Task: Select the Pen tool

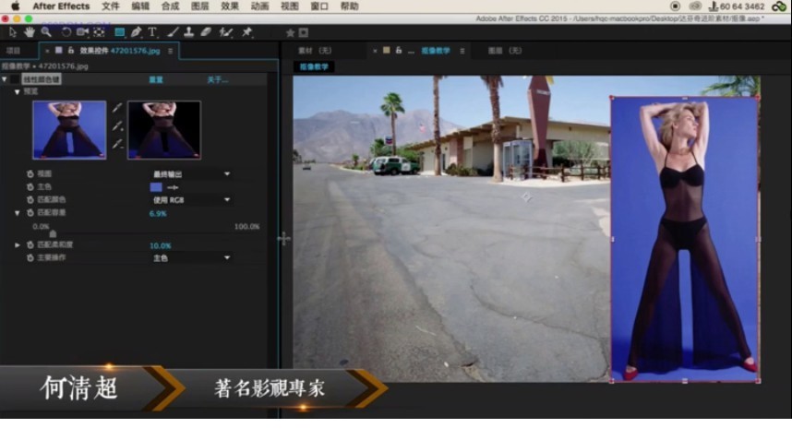Action: tap(136, 32)
